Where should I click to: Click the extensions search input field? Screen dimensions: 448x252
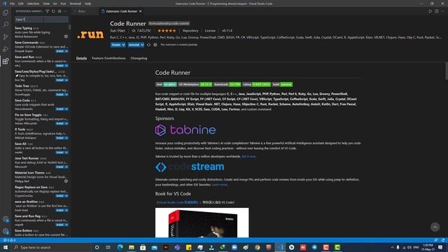(x=41, y=20)
